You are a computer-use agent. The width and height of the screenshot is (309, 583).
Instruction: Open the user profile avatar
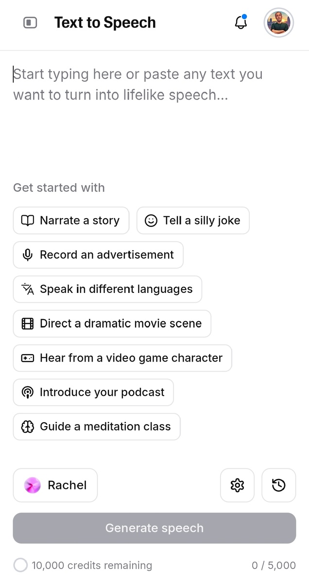click(278, 22)
